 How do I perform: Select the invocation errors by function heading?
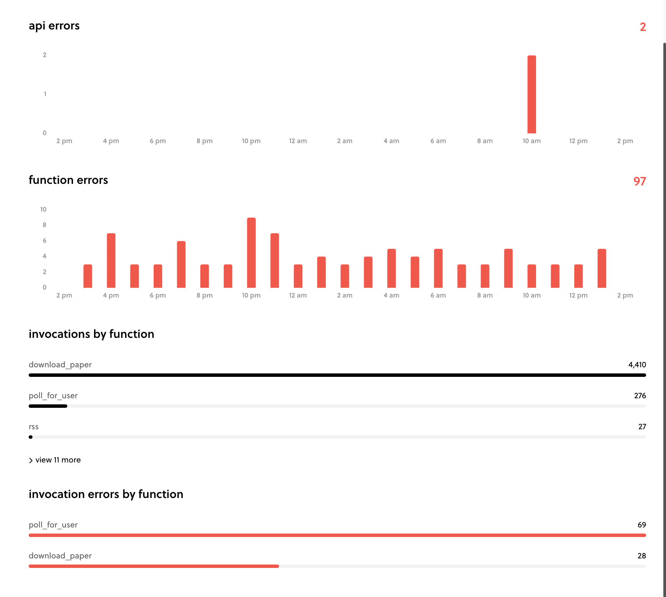click(x=106, y=494)
